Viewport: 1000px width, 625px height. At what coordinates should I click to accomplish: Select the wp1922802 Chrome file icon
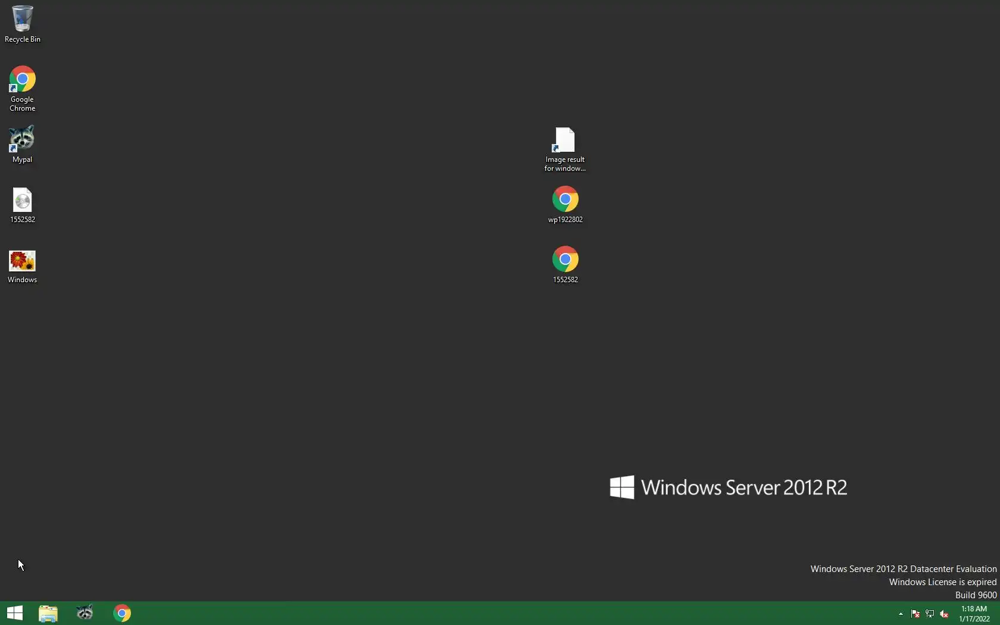(565, 204)
